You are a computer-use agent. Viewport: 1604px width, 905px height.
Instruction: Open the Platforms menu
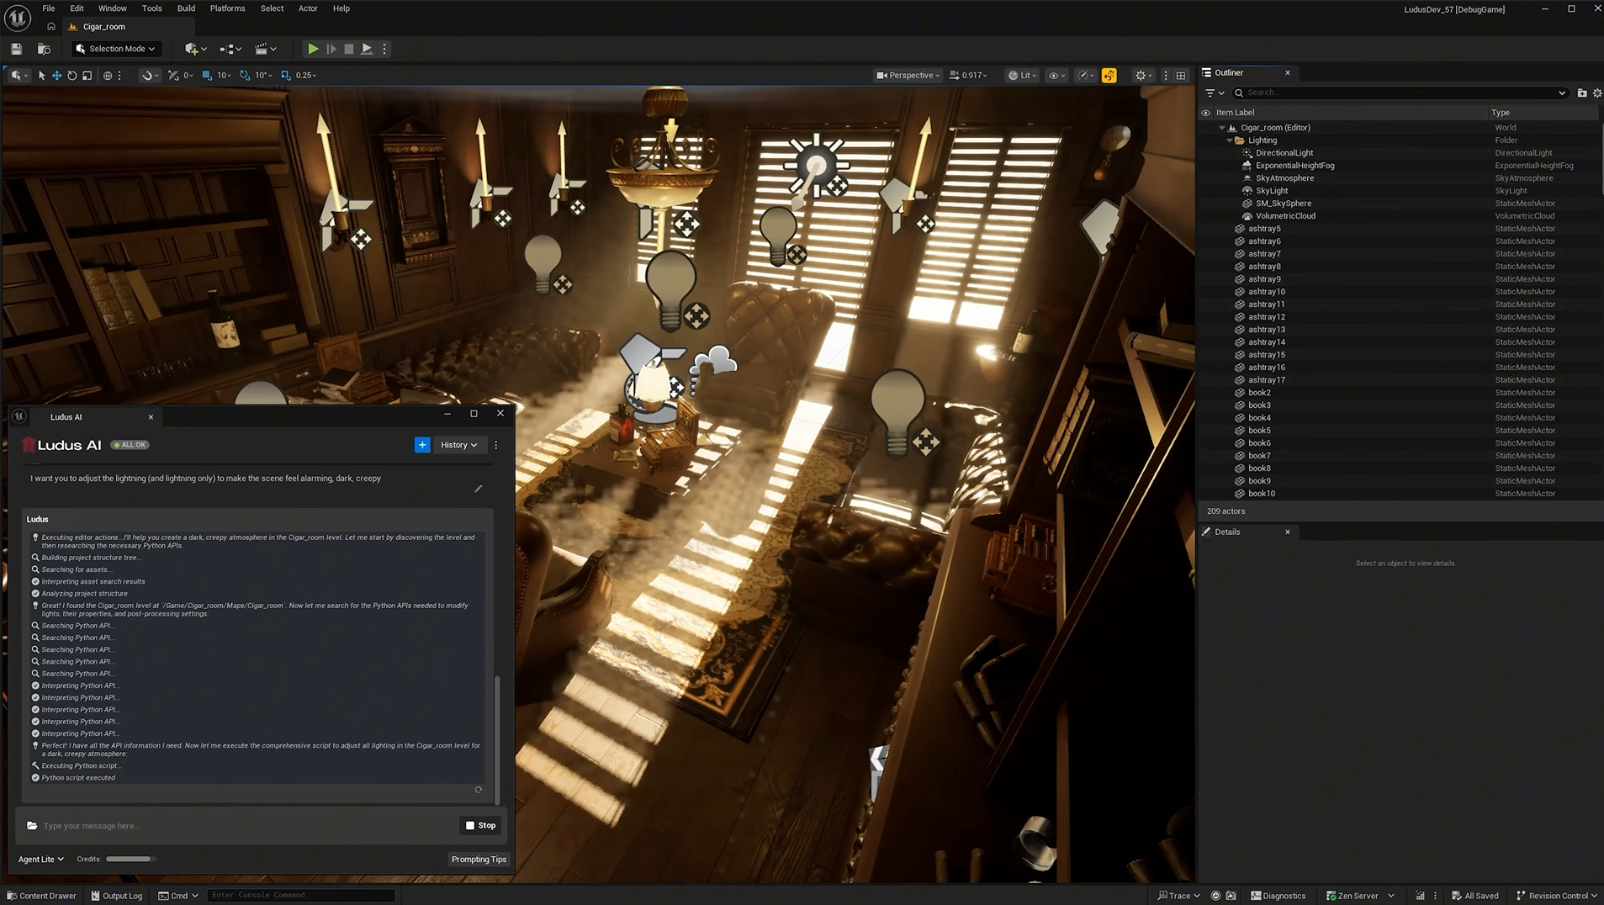(227, 8)
